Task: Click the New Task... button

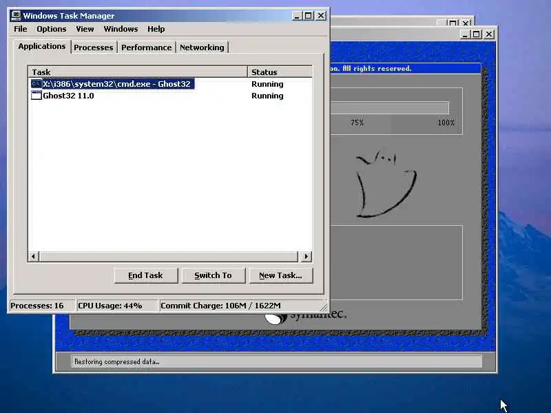Action: (x=280, y=275)
